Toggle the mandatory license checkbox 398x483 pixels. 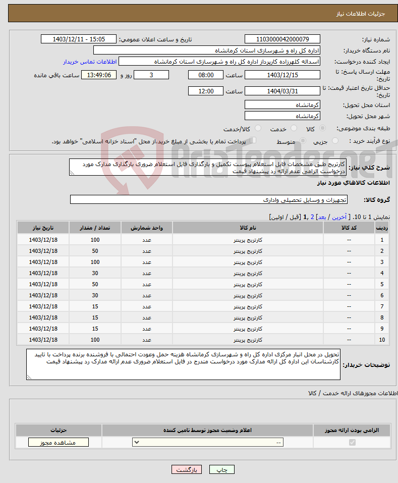352,442
